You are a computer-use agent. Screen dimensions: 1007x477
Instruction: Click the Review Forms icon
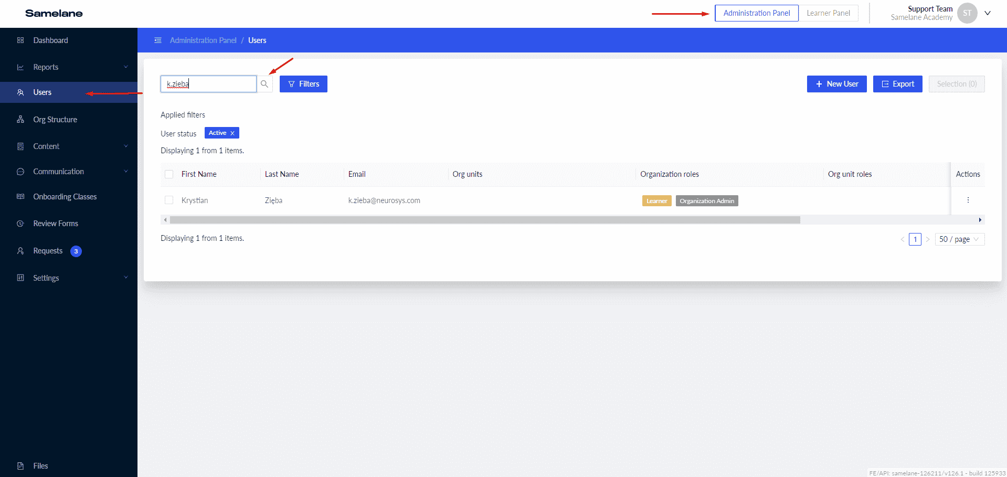coord(20,224)
